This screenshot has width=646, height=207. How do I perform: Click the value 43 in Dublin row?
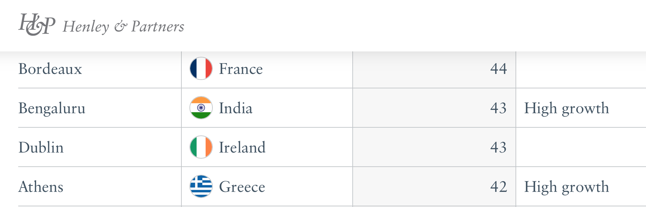498,148
